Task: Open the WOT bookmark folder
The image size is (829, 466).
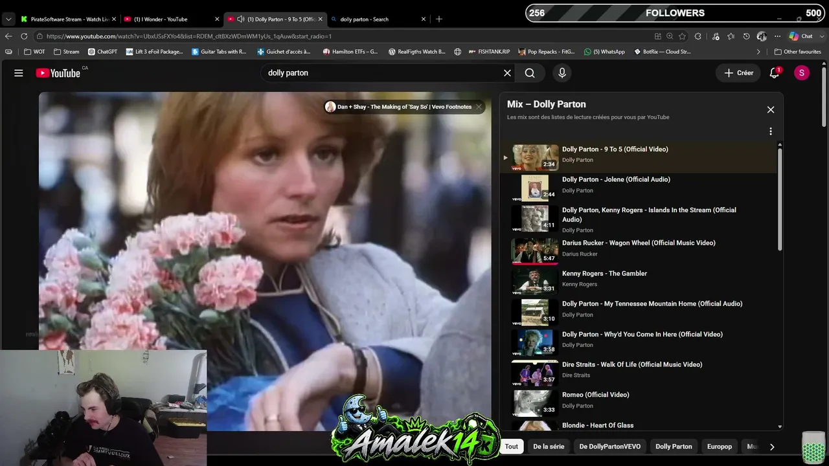Action: pos(34,52)
